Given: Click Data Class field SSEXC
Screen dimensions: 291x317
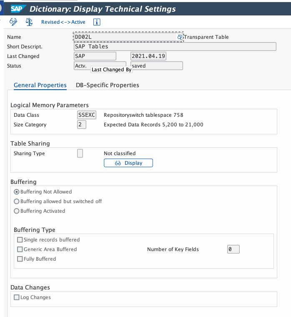Looking at the screenshot, I should point(87,115).
